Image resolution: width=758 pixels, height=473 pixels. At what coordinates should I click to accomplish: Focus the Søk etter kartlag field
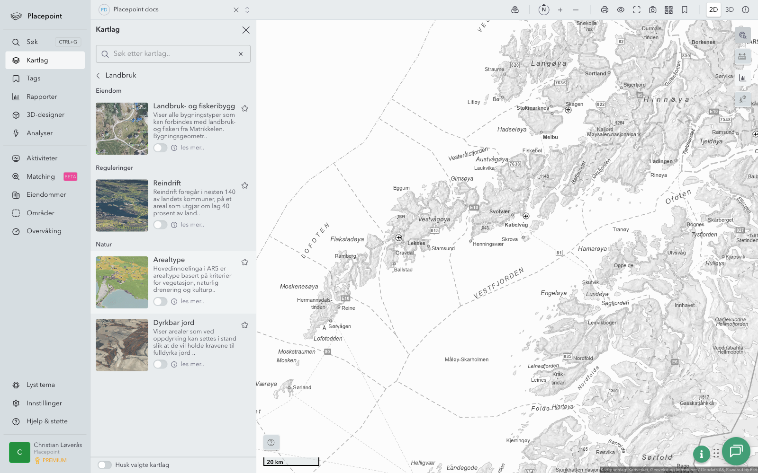(x=173, y=54)
